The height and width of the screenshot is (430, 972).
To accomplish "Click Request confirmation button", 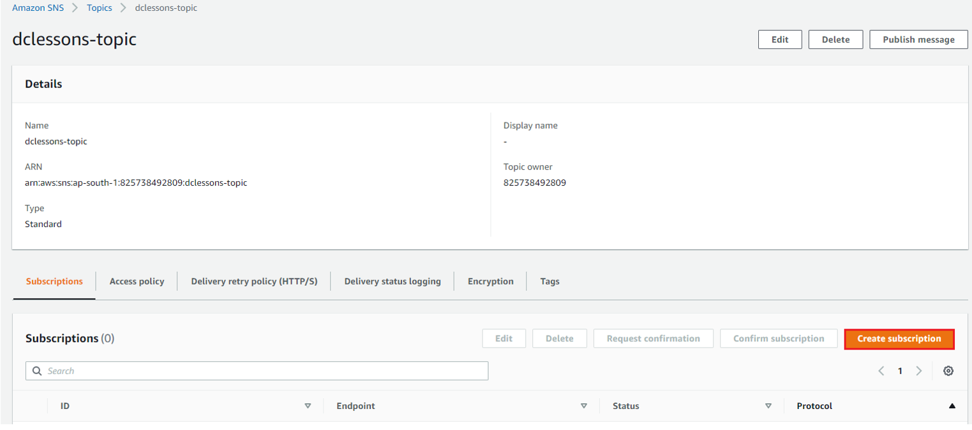I will click(x=653, y=339).
